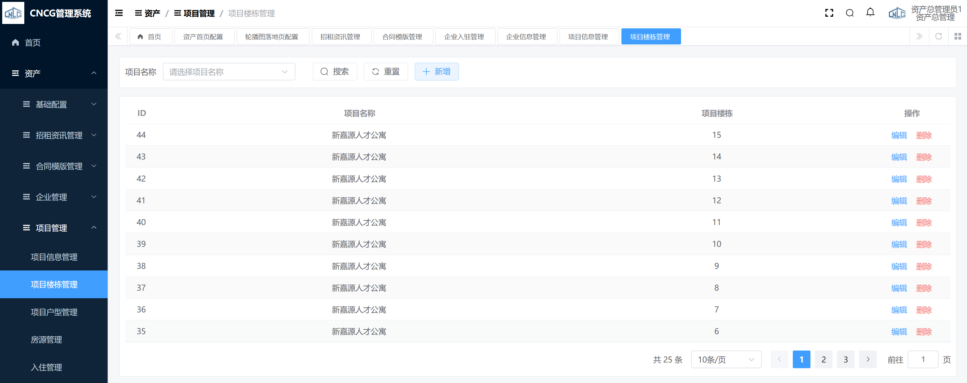Open the notifications bell

[870, 13]
